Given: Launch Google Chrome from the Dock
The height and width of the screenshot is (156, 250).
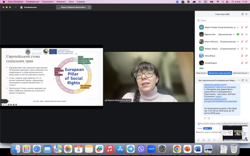Looking at the screenshot, I should (x=177, y=149).
